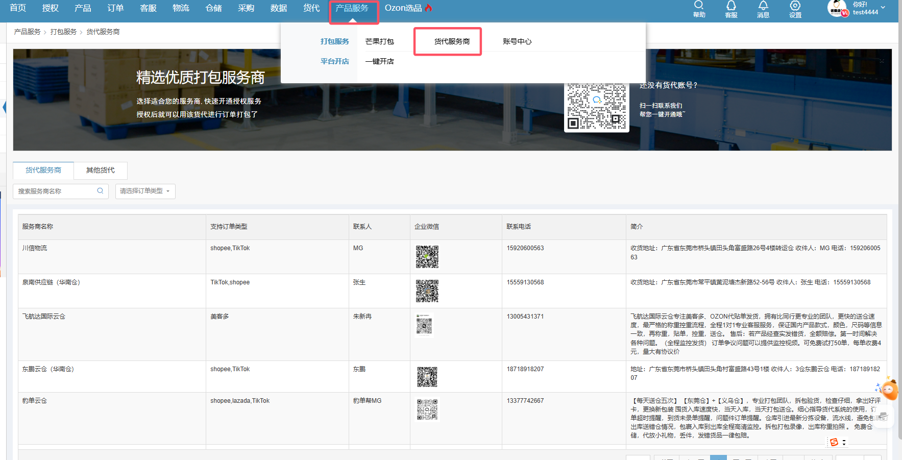Click the 产品服务 breadcrumb link
This screenshot has height=460, width=902.
[27, 32]
